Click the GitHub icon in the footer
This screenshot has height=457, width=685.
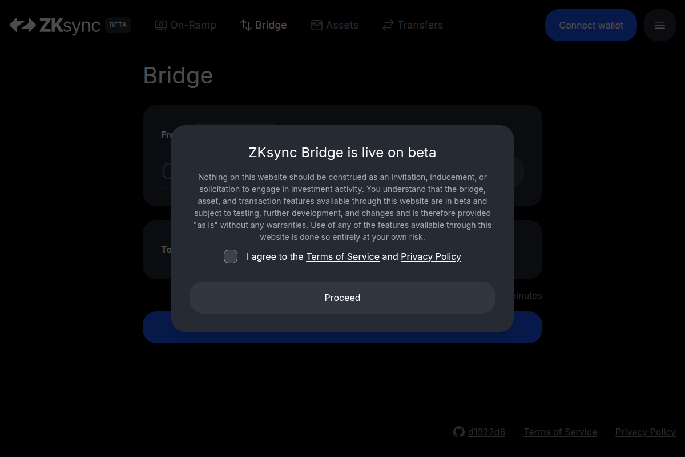459,432
